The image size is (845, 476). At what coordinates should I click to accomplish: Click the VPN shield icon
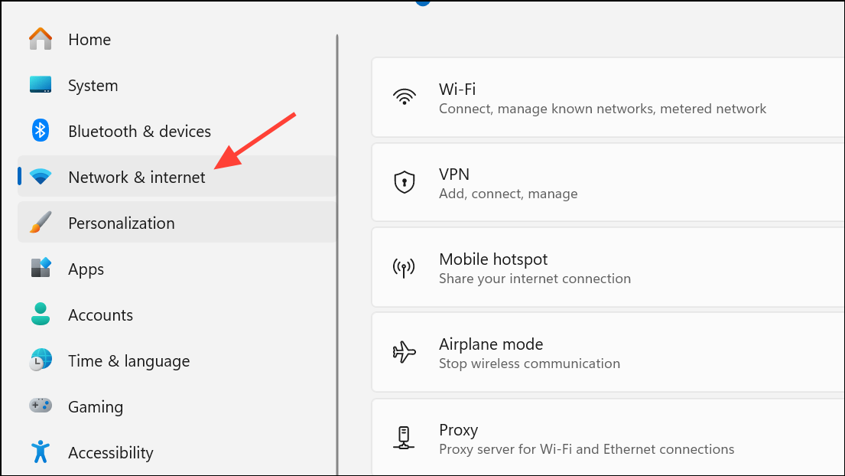tap(405, 182)
